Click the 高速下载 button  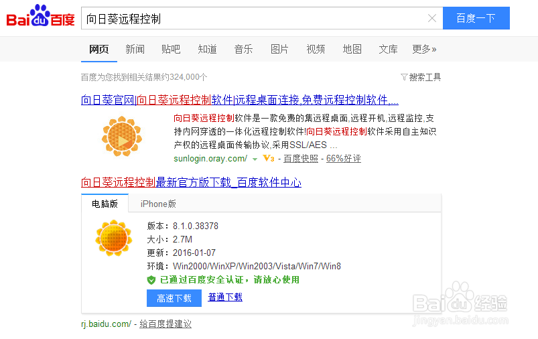click(174, 298)
